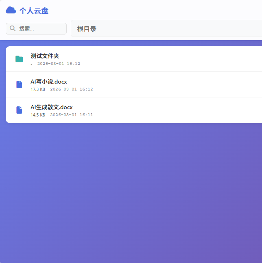262x263 pixels.
Task: Focus the 搜索... search input field
Action: pyautogui.click(x=36, y=28)
